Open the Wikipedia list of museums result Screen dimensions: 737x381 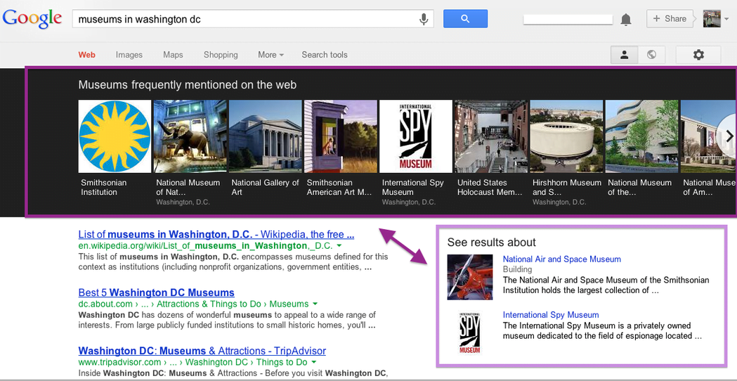(x=216, y=234)
